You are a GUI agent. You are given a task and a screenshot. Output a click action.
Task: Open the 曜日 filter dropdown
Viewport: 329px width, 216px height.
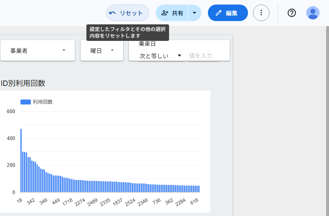(x=102, y=50)
